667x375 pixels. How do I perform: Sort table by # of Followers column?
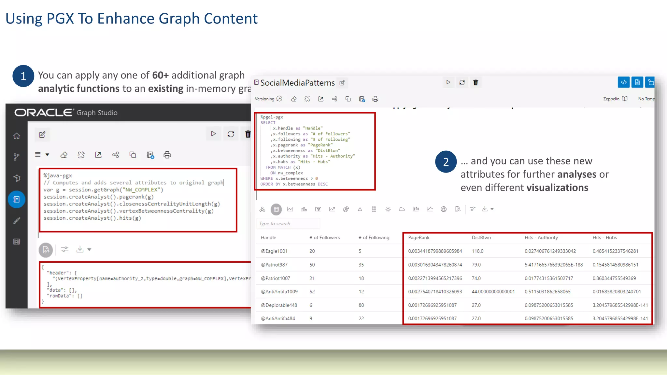tap(324, 238)
